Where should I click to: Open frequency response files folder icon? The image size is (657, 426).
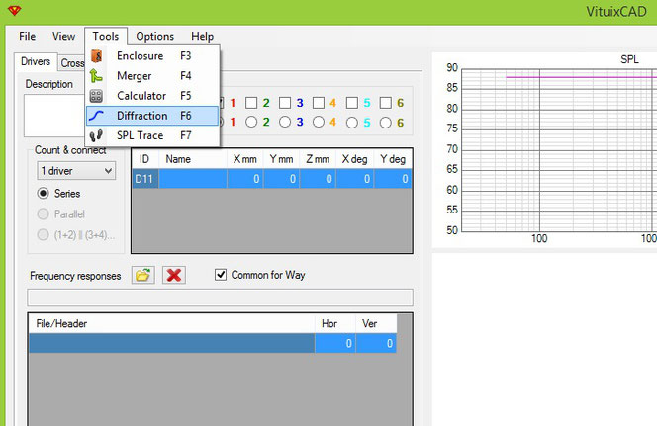[142, 275]
